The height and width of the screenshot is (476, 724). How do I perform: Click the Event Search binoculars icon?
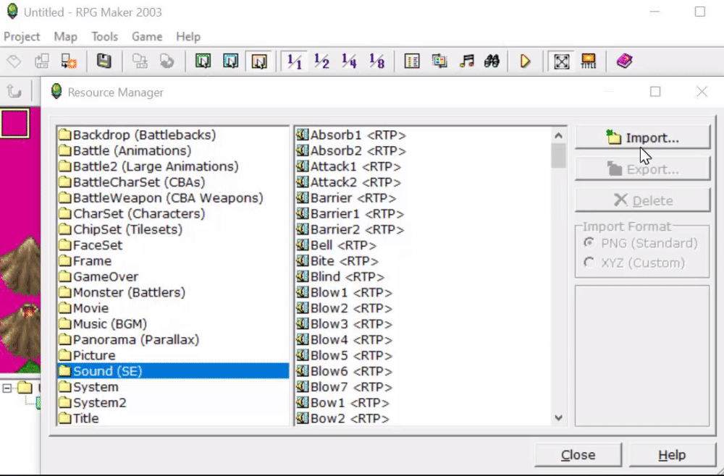[x=492, y=61]
